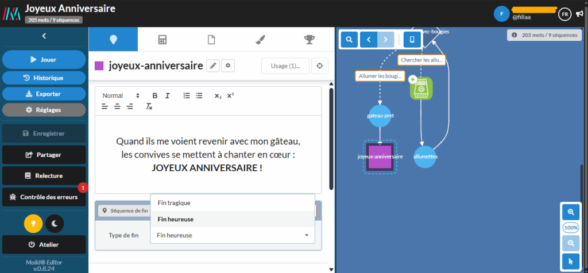Click zoom in on the map
Screen dimensions: 588x273
pos(571,212)
